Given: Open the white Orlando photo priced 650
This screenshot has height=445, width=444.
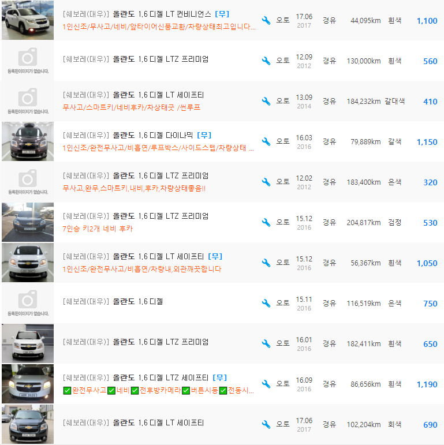Looking at the screenshot, I should click(x=28, y=343).
